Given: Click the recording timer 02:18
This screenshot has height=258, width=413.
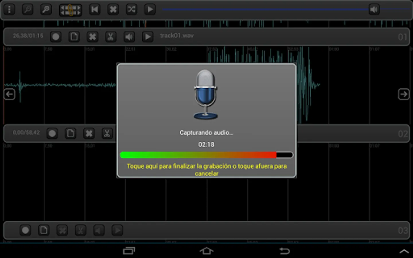Looking at the screenshot, I should tap(206, 144).
